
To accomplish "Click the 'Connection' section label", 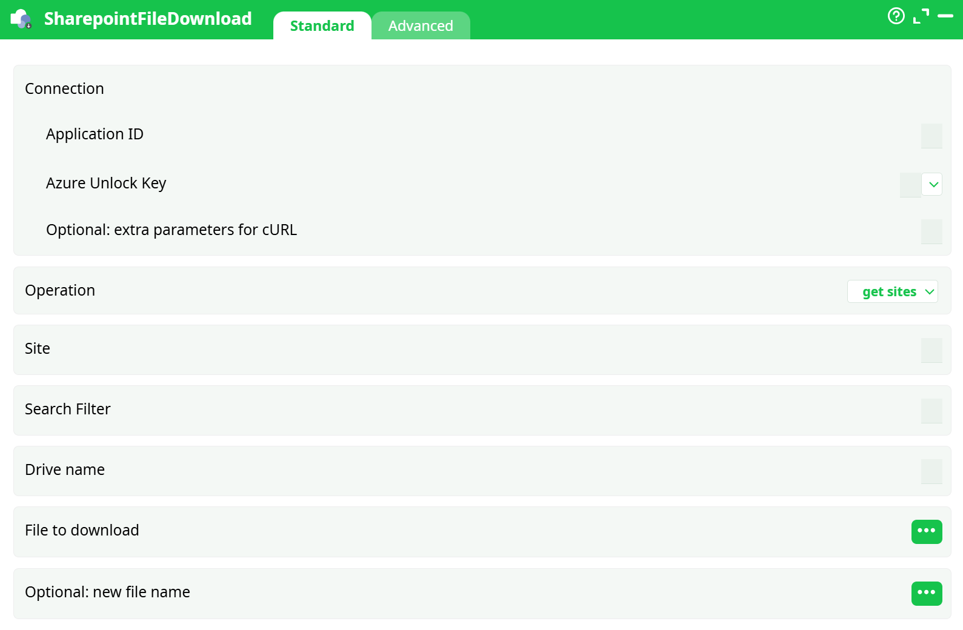I will click(x=64, y=88).
